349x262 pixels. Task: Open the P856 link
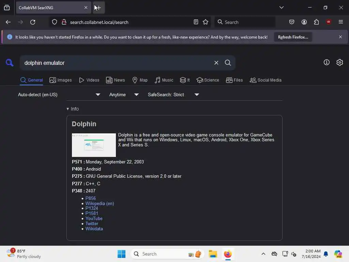tap(90, 198)
